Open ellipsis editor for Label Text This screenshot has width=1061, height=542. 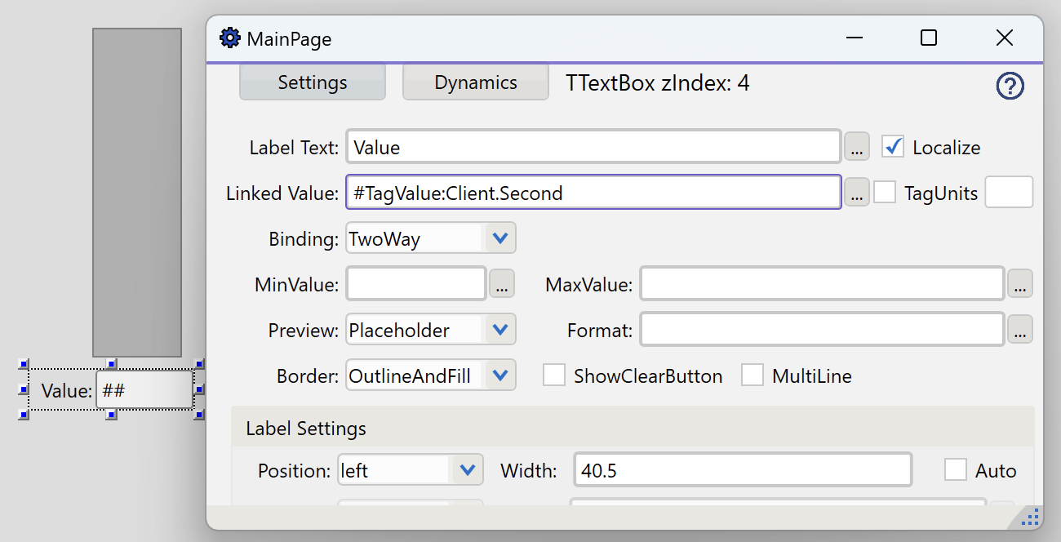click(856, 148)
